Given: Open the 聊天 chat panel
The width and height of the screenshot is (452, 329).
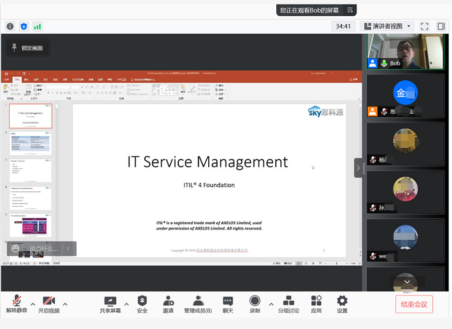Looking at the screenshot, I should coord(228,304).
